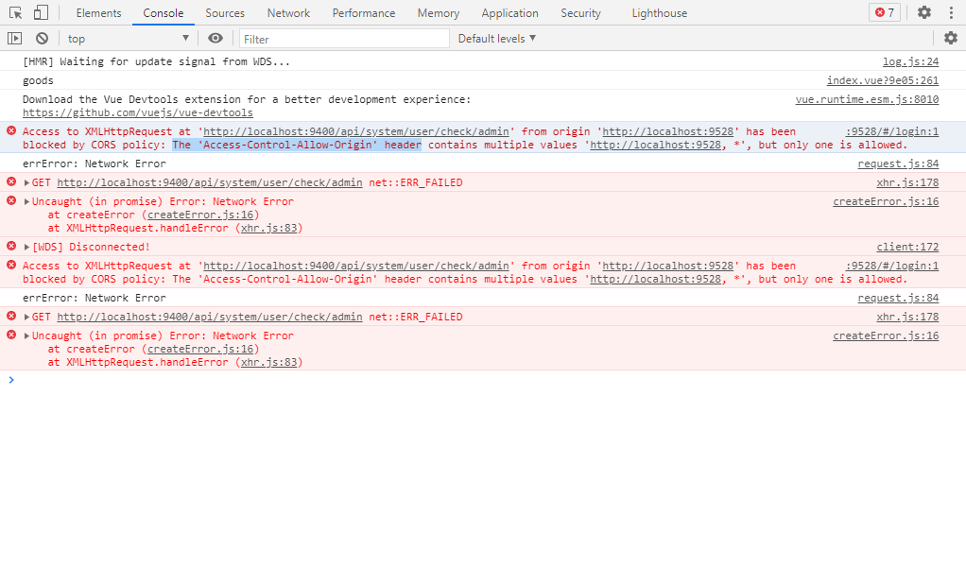This screenshot has width=966, height=568.
Task: Open the log.js:24 source link
Action: pyautogui.click(x=910, y=61)
